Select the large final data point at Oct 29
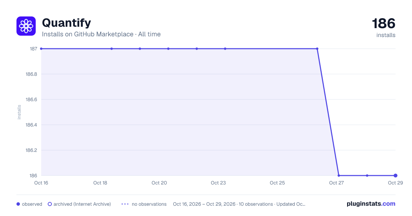The width and height of the screenshot is (412, 216). click(x=396, y=176)
